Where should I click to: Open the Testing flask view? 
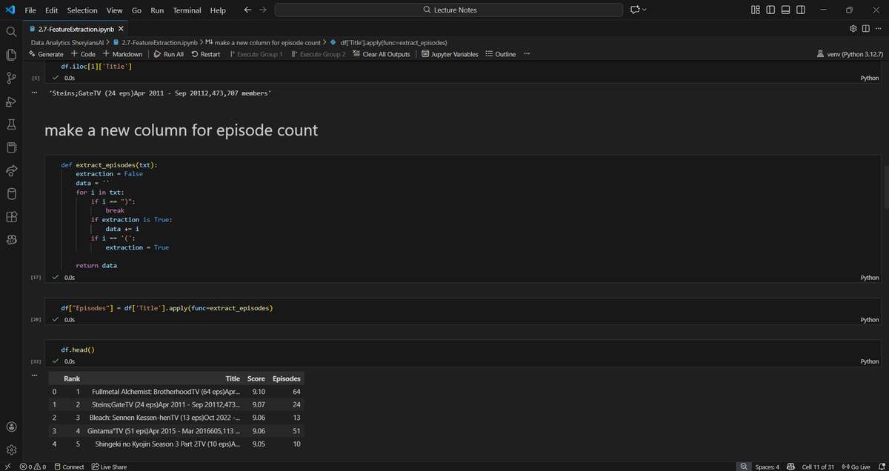(x=11, y=124)
